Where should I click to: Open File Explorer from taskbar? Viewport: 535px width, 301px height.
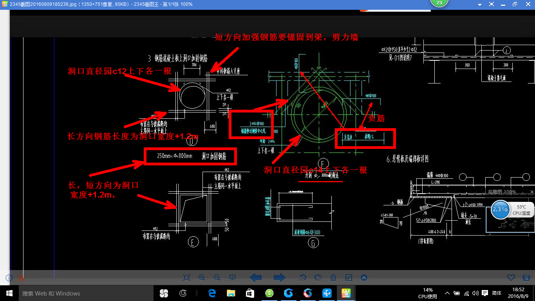[231, 293]
